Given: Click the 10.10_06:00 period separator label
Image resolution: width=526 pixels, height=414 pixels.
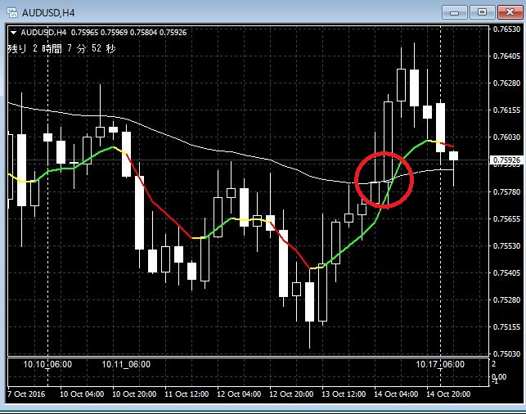Looking at the screenshot, I should coord(47,364).
